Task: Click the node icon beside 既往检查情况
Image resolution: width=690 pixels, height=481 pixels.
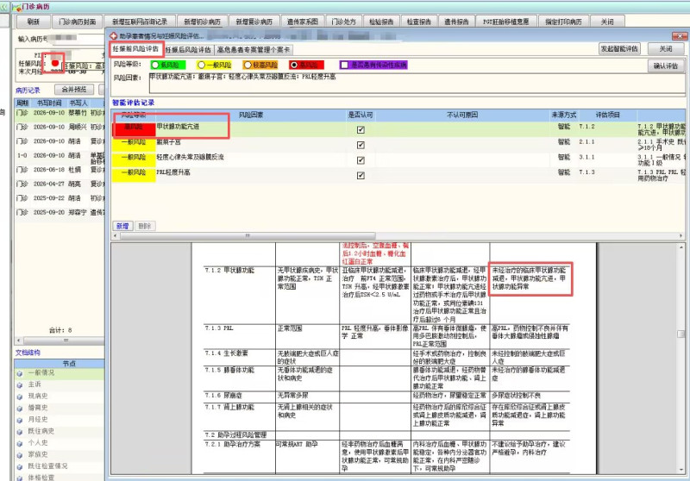Action: (x=19, y=467)
